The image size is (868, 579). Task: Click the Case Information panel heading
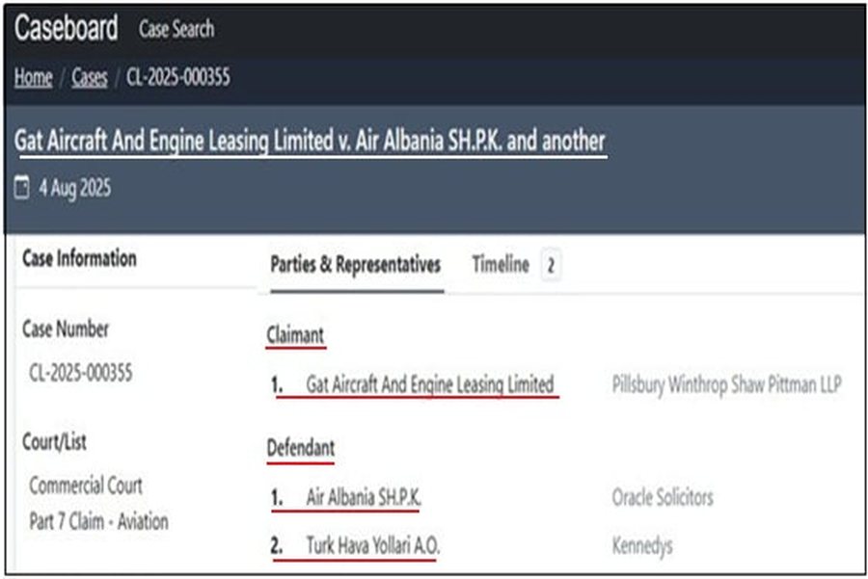tap(79, 258)
